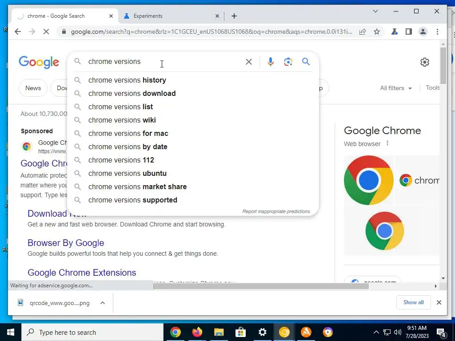Image resolution: width=455 pixels, height=341 pixels.
Task: Open the Tools button
Action: 433,87
